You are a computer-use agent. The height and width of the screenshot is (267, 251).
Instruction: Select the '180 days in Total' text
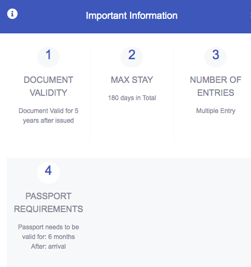click(132, 98)
